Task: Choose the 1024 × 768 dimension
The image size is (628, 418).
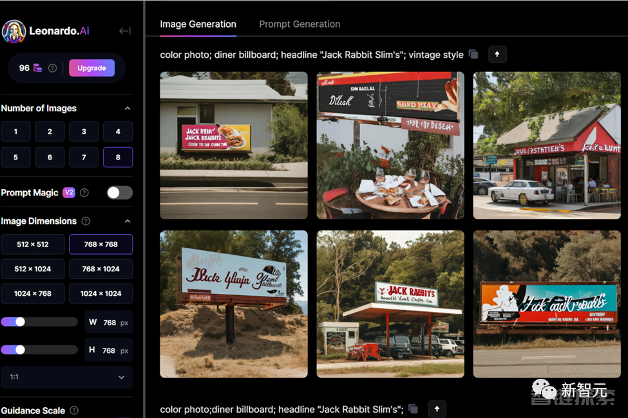Action: (x=33, y=294)
